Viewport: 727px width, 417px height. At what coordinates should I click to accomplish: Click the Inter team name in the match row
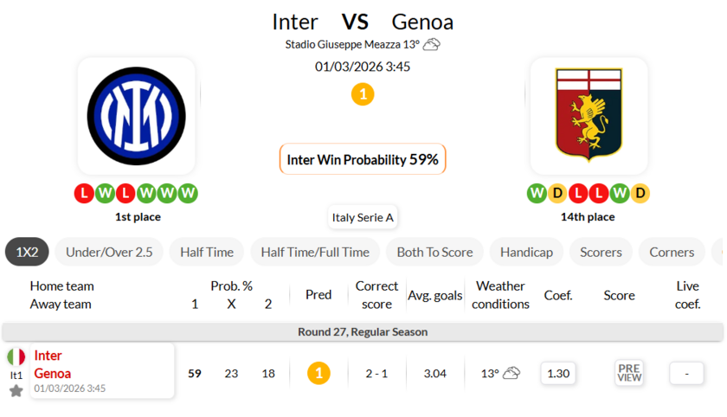coord(48,356)
